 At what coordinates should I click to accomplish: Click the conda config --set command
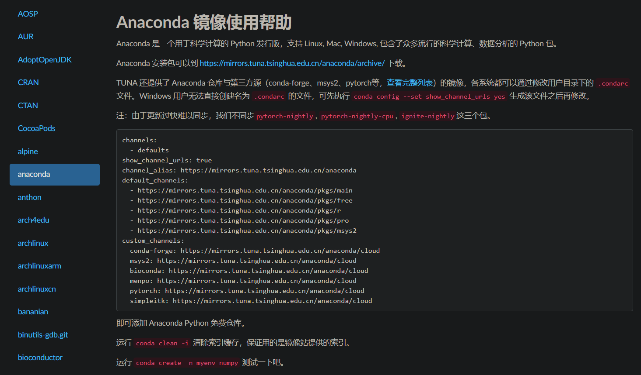(x=429, y=96)
